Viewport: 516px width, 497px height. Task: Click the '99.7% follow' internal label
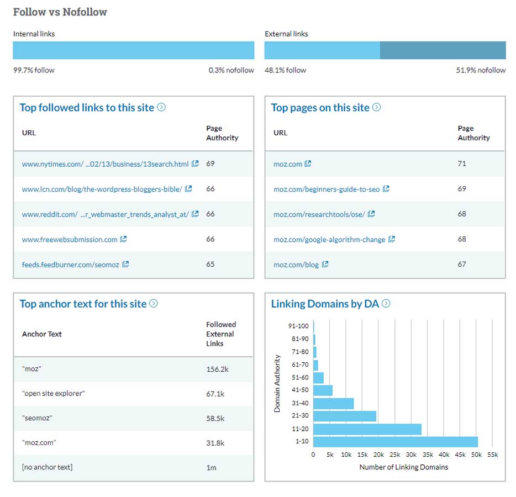34,70
